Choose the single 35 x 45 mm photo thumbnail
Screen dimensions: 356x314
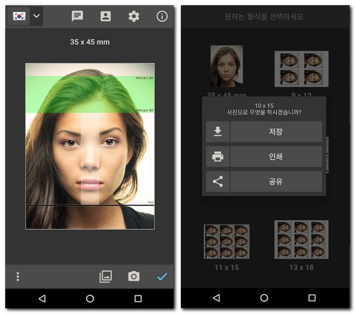point(226,66)
